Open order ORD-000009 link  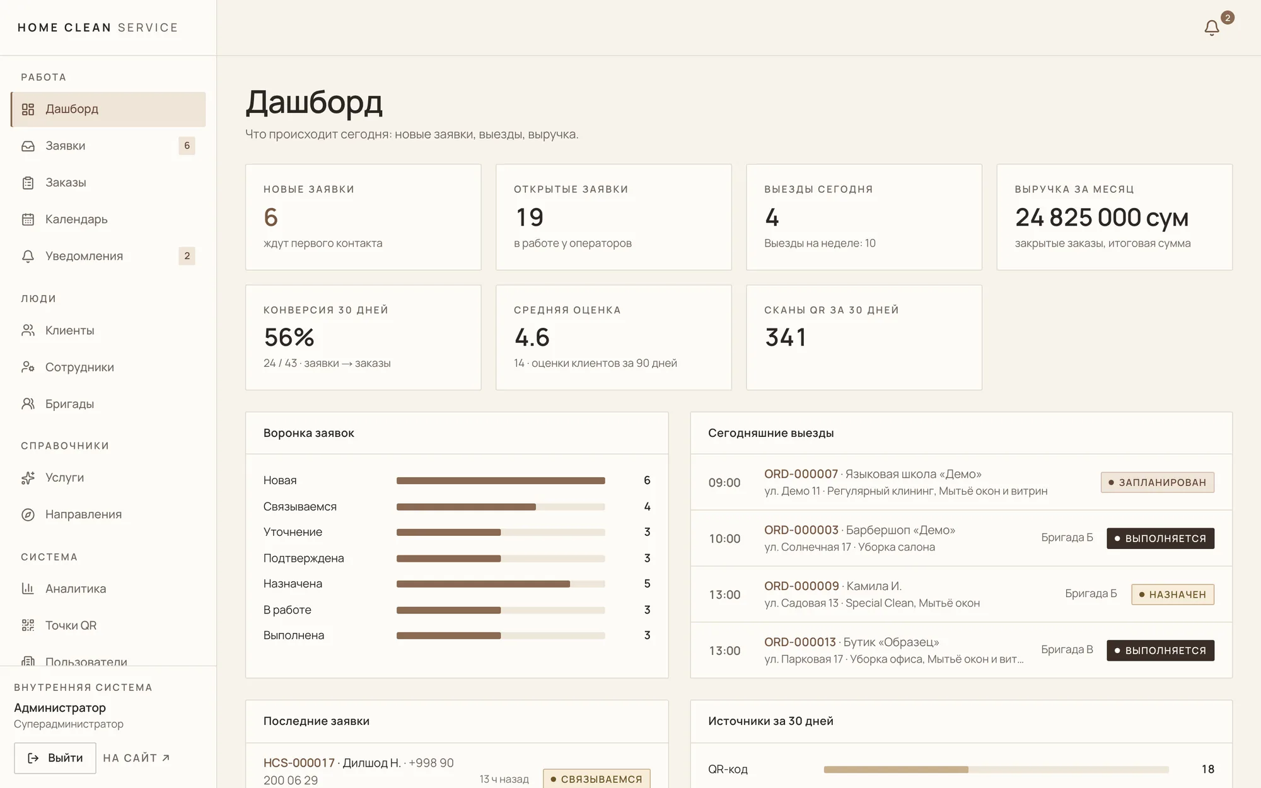click(801, 586)
